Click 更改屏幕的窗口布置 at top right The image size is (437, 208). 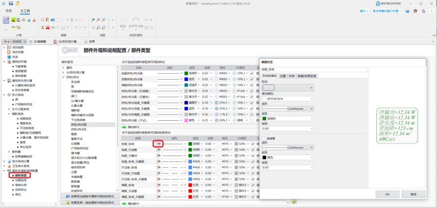tap(387, 11)
